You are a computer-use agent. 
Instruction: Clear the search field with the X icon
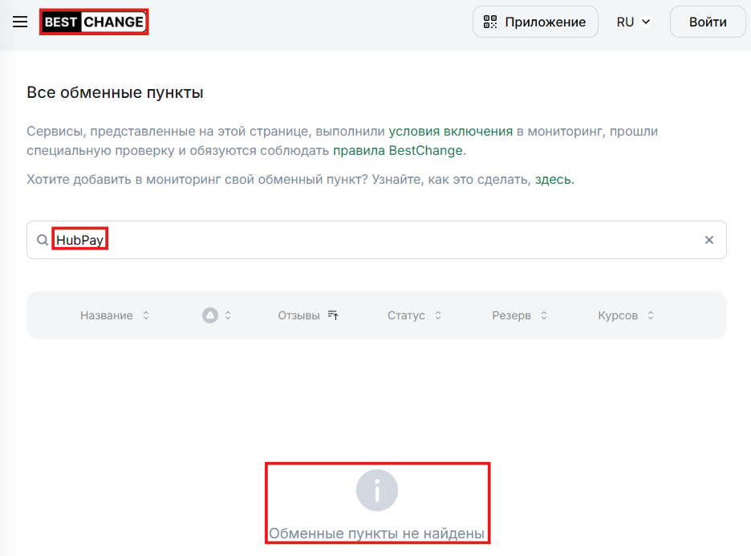(x=709, y=240)
